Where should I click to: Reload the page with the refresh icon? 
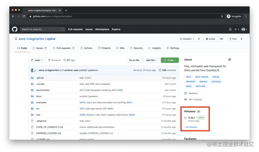coord(24,16)
